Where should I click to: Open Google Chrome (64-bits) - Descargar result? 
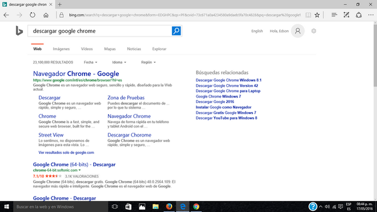(74, 165)
